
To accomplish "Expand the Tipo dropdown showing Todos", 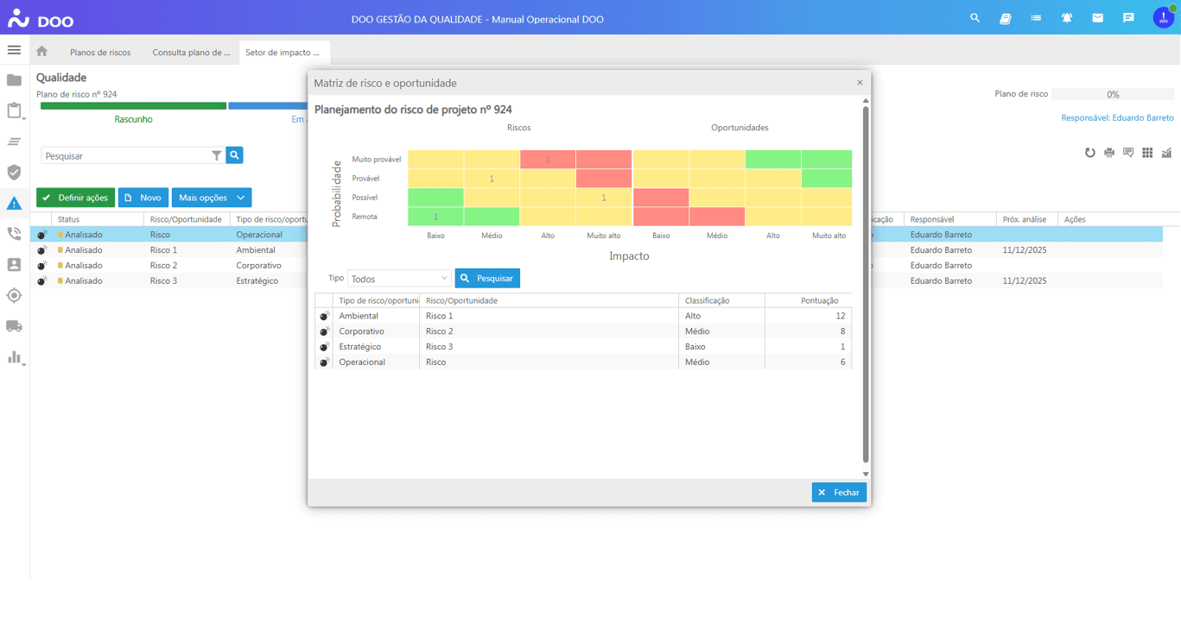I will coord(399,279).
